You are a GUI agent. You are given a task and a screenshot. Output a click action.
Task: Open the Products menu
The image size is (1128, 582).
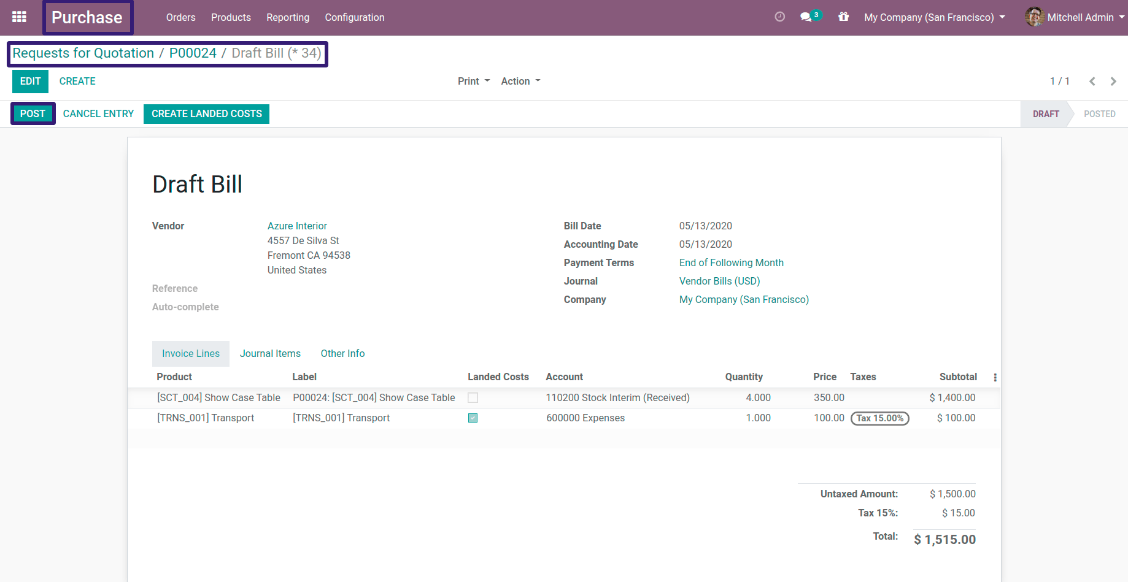[x=231, y=17]
